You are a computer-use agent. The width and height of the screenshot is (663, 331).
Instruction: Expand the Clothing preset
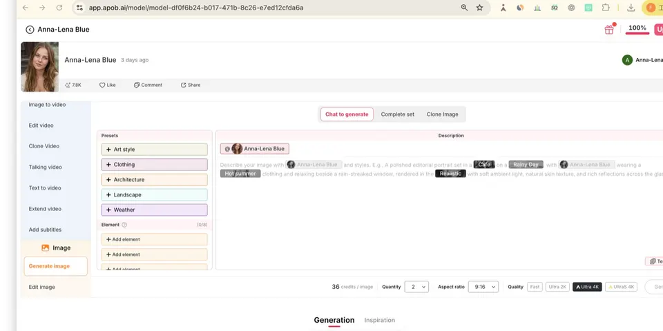coord(154,165)
